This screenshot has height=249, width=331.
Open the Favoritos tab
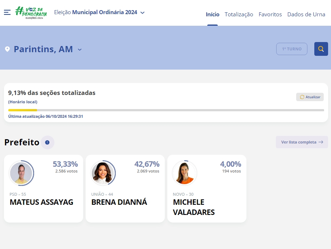[x=270, y=14]
